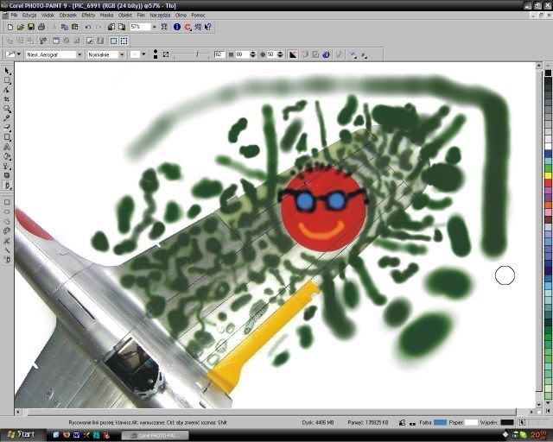Image resolution: width=553 pixels, height=442 pixels.
Task: Click the Undo arrow icon
Action: 88,27
